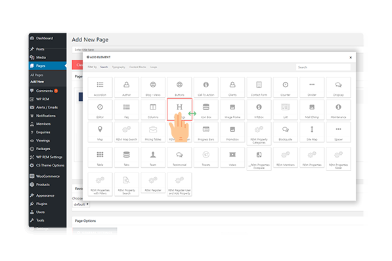Close the Add Element dialog
The image size is (392, 261).
[351, 58]
